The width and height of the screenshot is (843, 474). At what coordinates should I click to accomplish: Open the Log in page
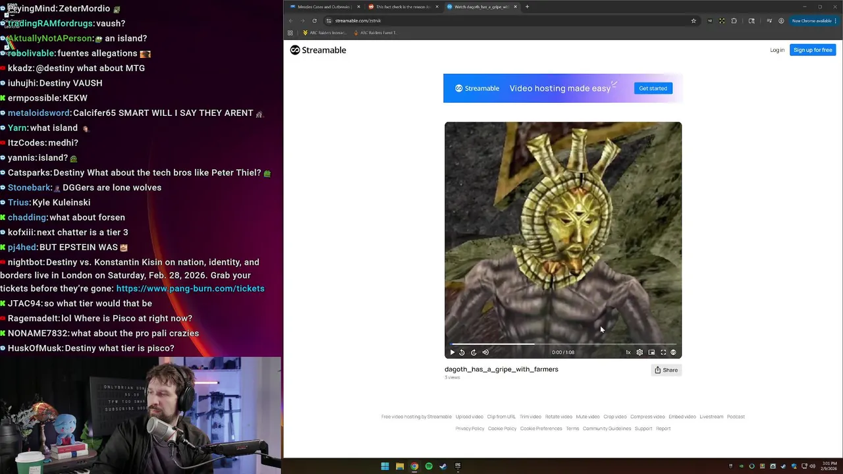(x=777, y=50)
